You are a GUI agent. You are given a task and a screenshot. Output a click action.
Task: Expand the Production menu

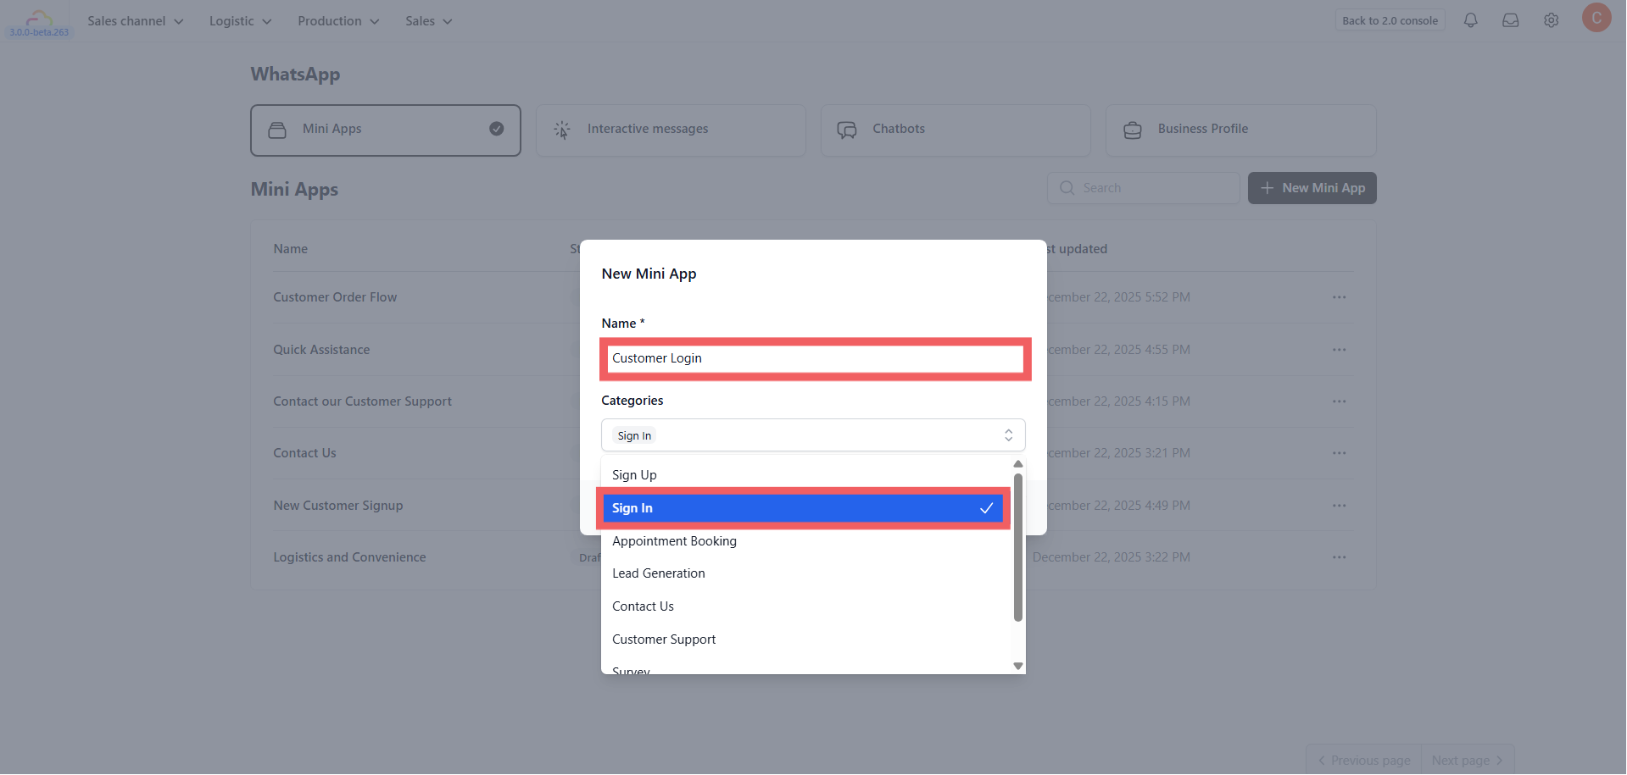(338, 21)
